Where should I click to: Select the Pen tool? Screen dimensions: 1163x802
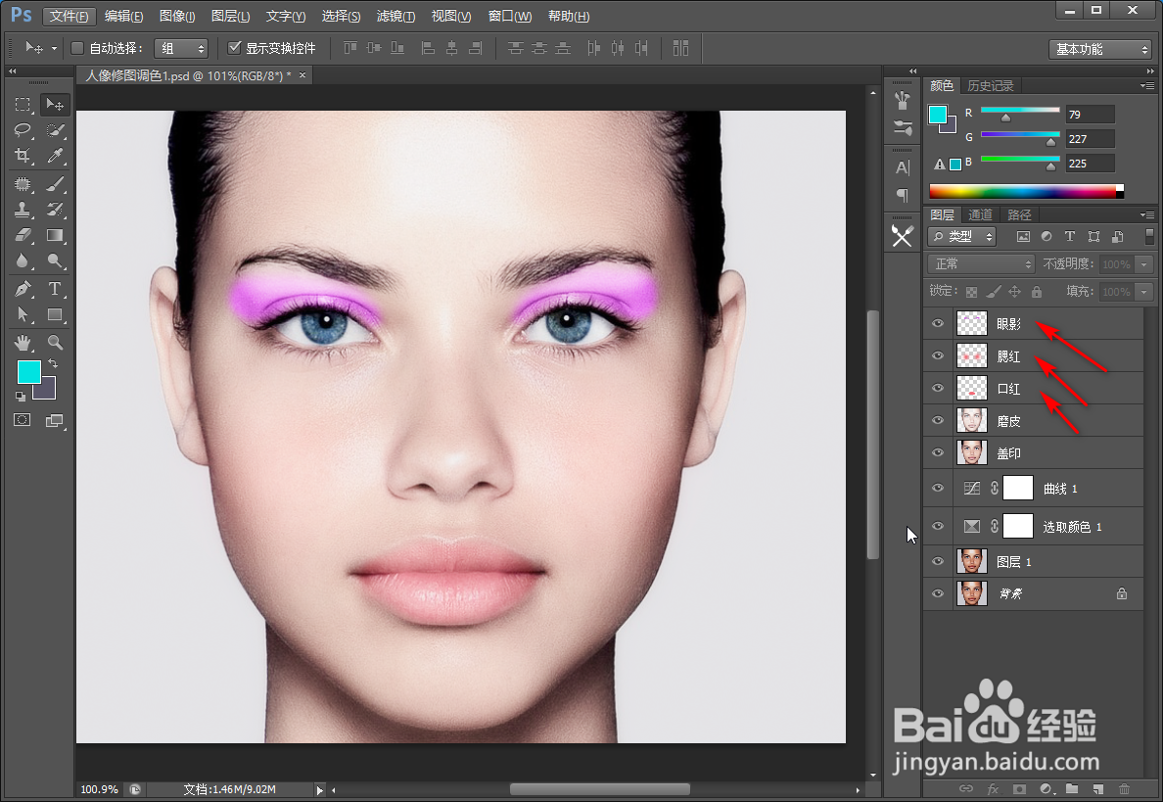(x=23, y=289)
